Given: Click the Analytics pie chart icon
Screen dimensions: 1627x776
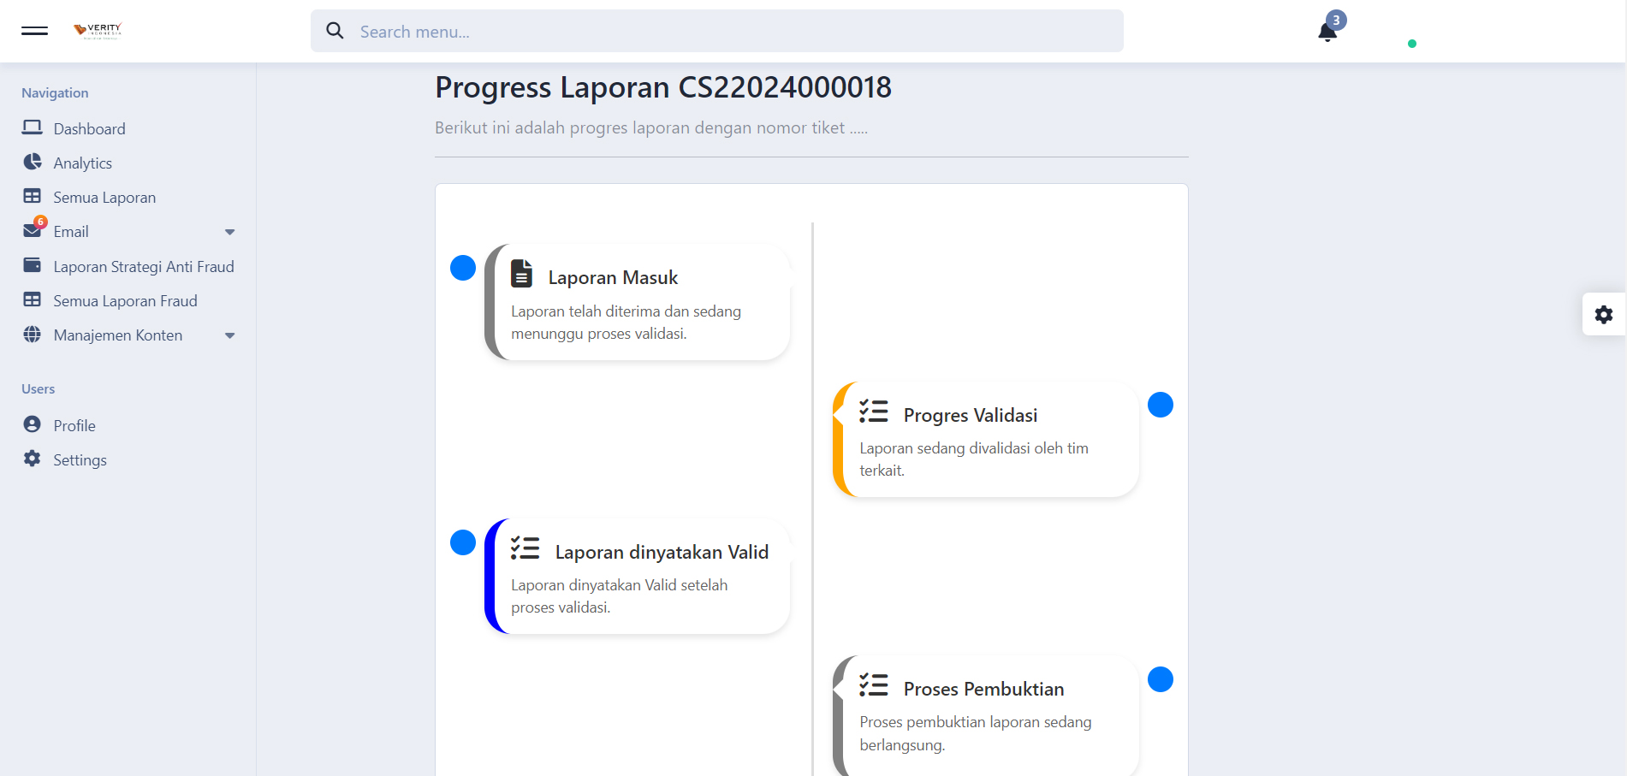Looking at the screenshot, I should coord(33,162).
